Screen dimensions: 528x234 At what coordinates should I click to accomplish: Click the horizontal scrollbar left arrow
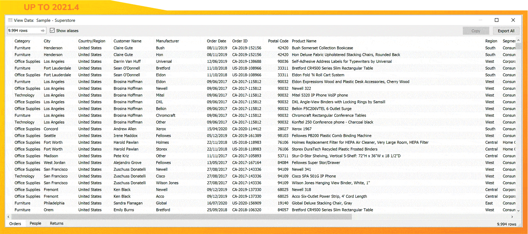(x=8, y=217)
